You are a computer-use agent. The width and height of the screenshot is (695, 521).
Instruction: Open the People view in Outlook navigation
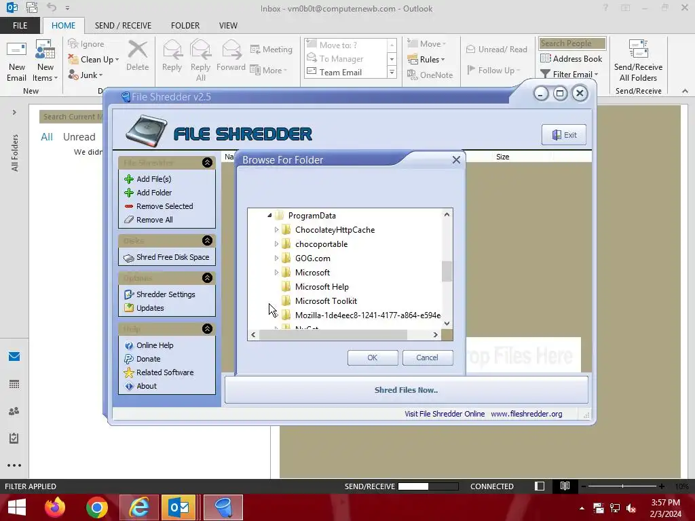[x=14, y=411]
